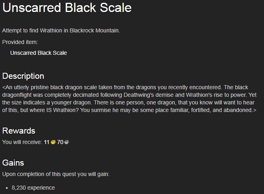Screen dimensions: 264x194
Task: Click the gold coin icon in Rewards
Action: [x=53, y=142]
